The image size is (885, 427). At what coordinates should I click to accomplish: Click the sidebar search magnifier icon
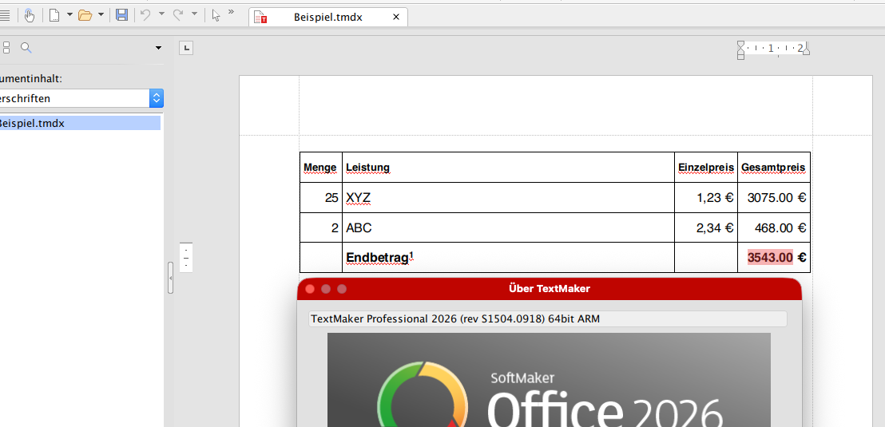[26, 47]
